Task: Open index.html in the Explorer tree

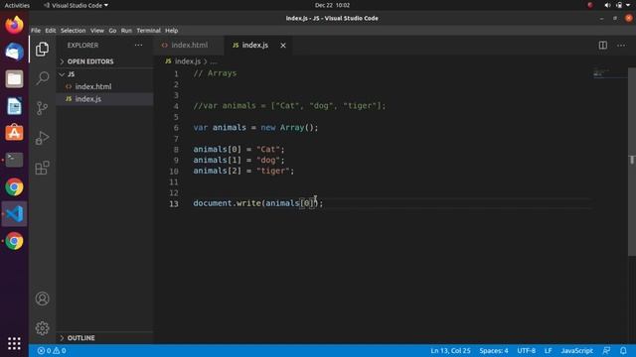Action: pyautogui.click(x=104, y=86)
